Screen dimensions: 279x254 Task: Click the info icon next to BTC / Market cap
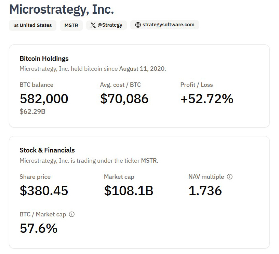[72, 214]
